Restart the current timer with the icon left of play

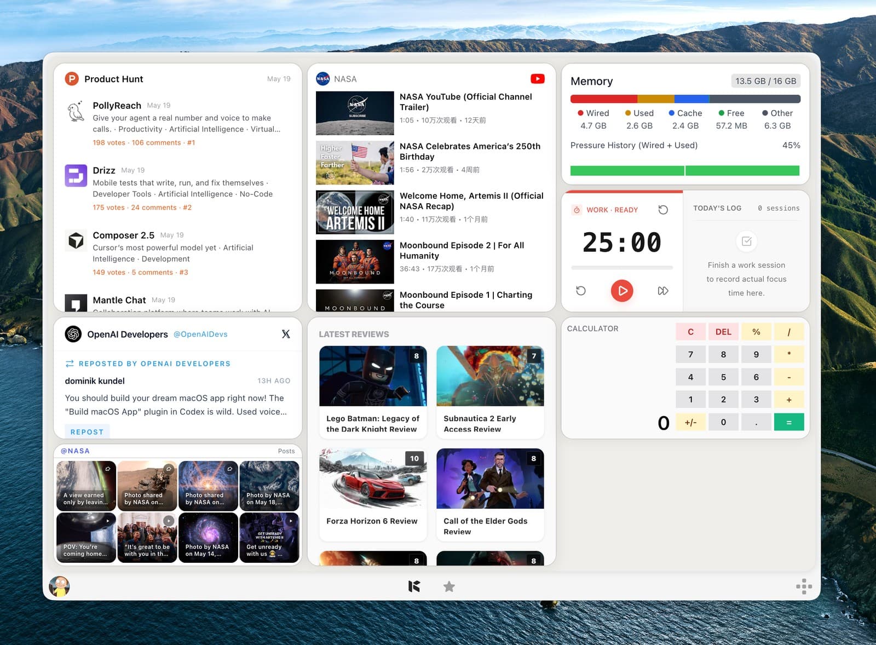tap(581, 291)
